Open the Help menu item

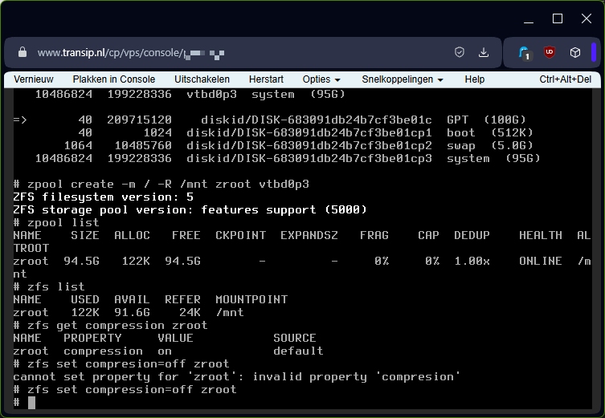click(475, 79)
